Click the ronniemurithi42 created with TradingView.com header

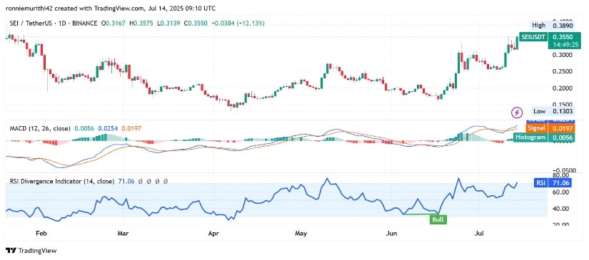(x=111, y=9)
